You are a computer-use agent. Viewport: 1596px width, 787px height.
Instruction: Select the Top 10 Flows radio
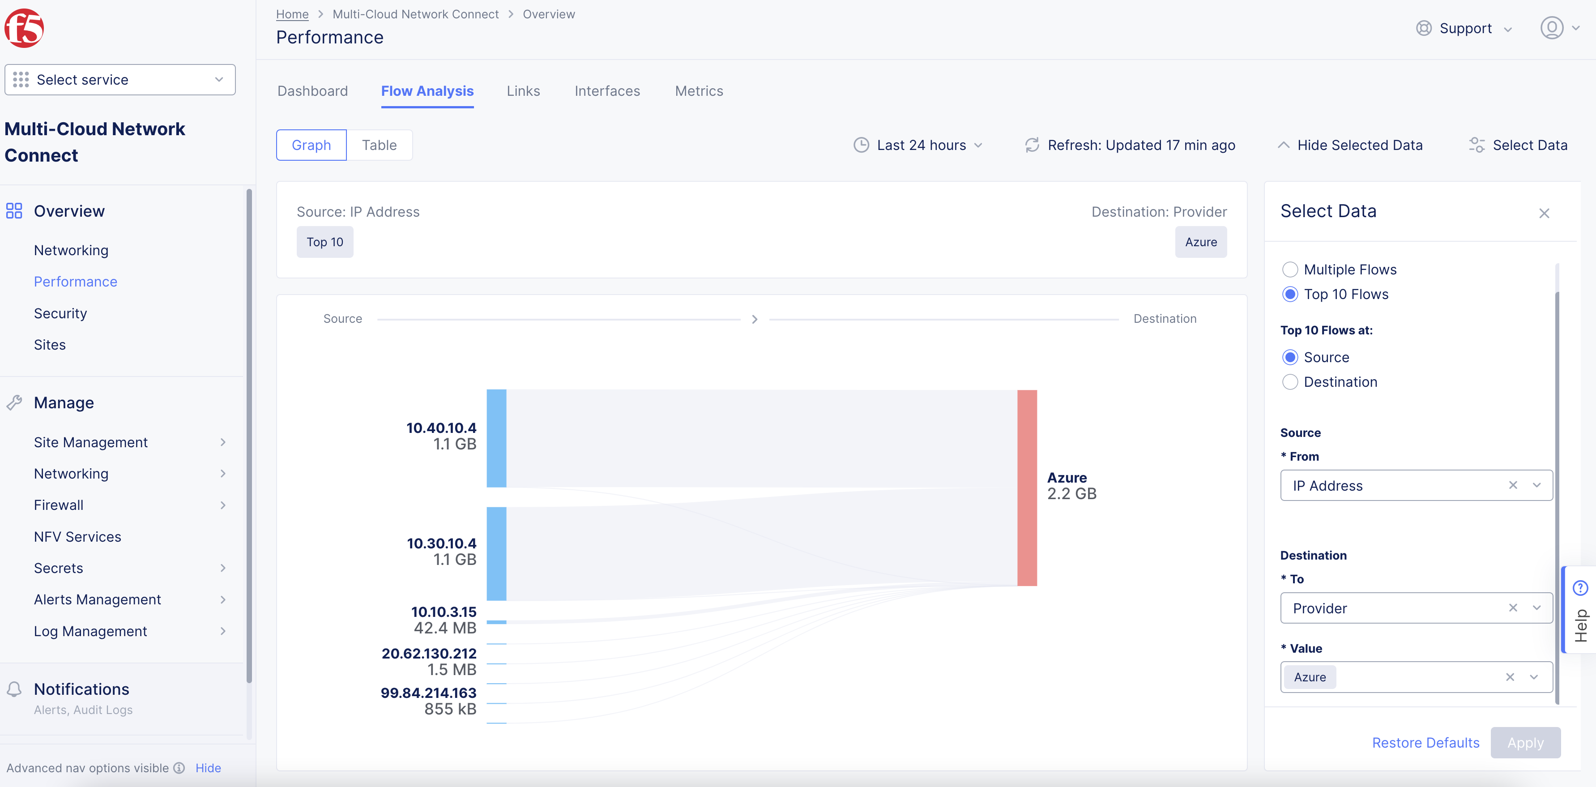click(1290, 295)
